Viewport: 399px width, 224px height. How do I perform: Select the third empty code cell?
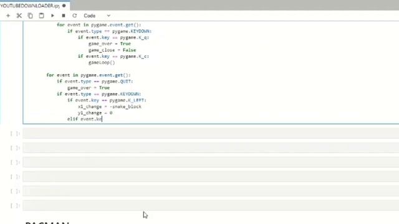tap(211, 162)
